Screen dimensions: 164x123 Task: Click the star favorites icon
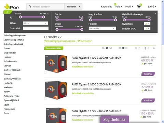click(x=154, y=48)
